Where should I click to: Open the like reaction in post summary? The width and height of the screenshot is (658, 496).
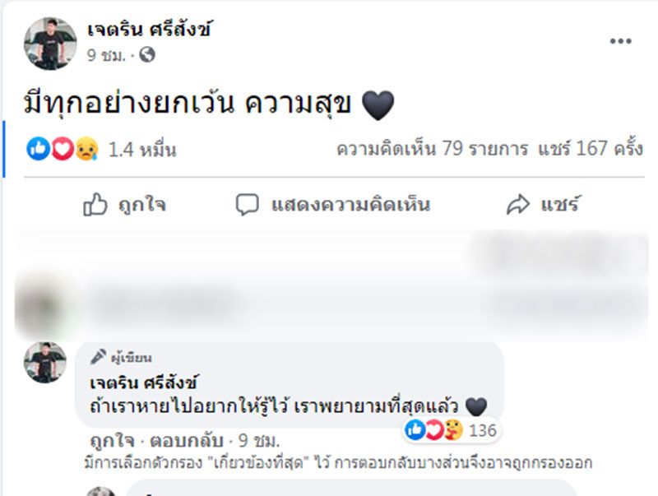[x=38, y=149]
